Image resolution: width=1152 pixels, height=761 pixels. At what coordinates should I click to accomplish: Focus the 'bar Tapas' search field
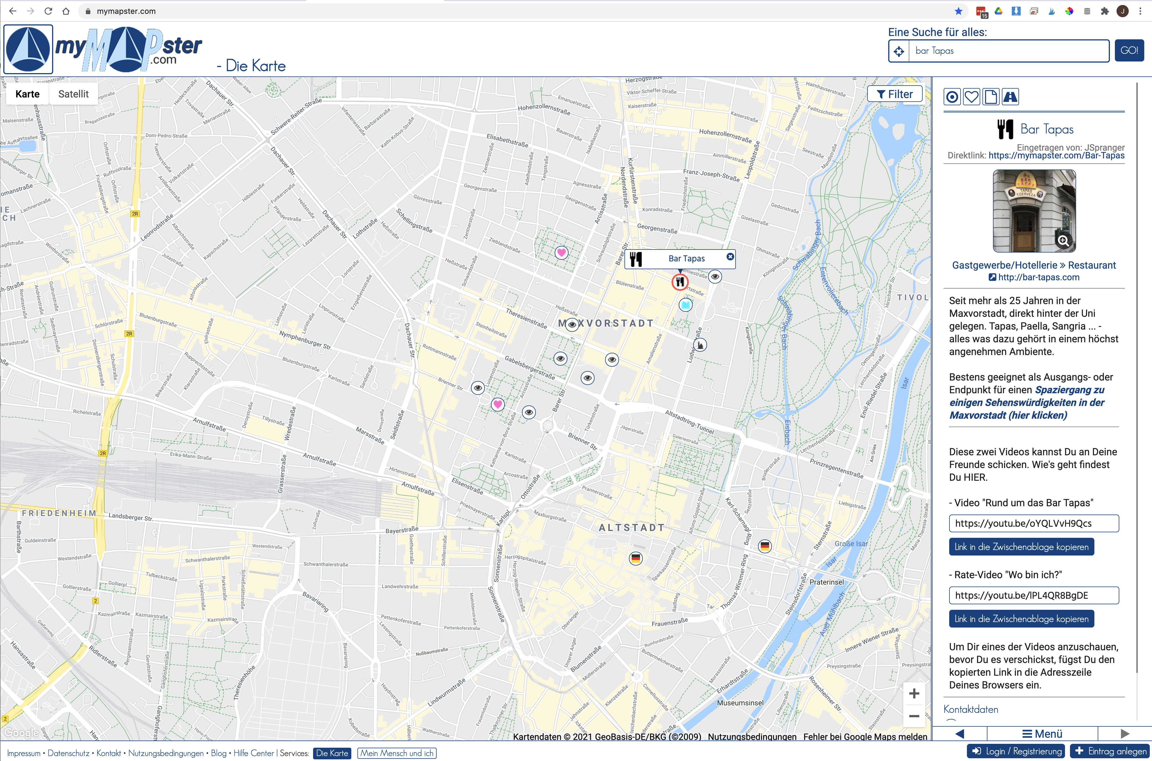click(x=1009, y=51)
